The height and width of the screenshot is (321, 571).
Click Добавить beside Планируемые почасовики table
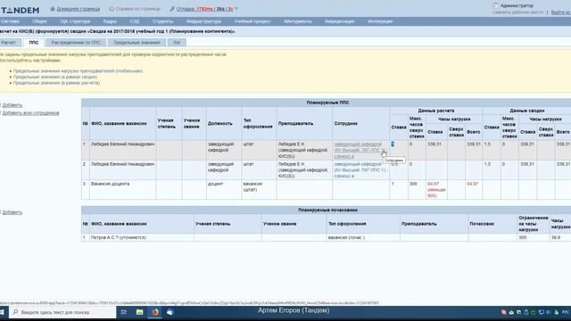[12, 212]
